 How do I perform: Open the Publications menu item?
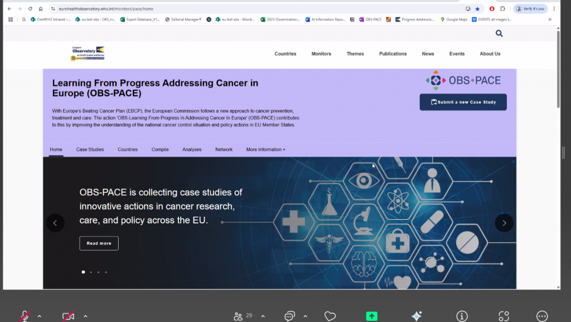[x=393, y=54]
